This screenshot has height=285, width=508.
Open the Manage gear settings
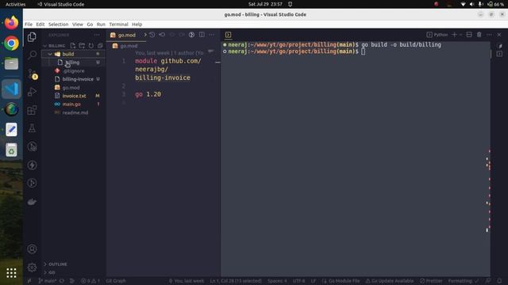(32, 268)
